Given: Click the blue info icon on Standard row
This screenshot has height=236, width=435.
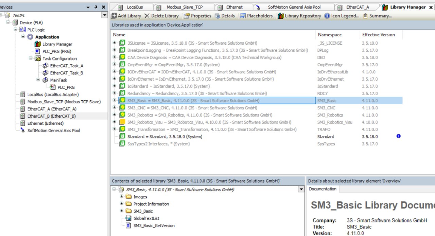Looking at the screenshot, I should [398, 136].
